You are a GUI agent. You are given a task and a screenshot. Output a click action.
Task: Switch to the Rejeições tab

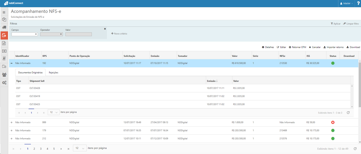53,73
